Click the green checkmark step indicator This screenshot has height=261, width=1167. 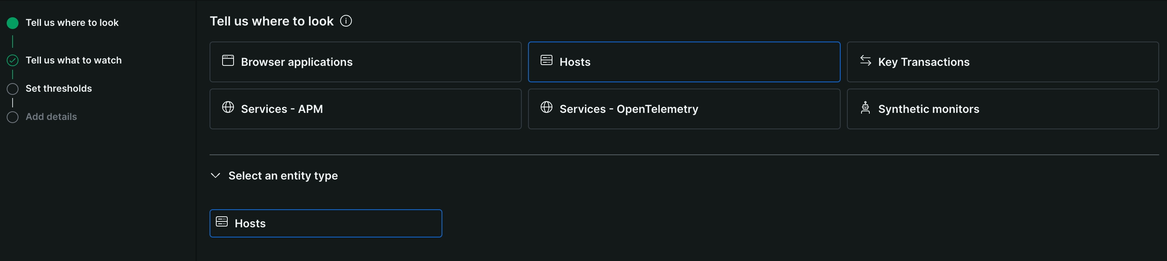coord(13,60)
